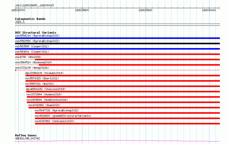Open dgv2089n106 (Alsmadi2014) variant label
Image resolution: width=227 pixels, height=144 pixels.
coord(44,73)
